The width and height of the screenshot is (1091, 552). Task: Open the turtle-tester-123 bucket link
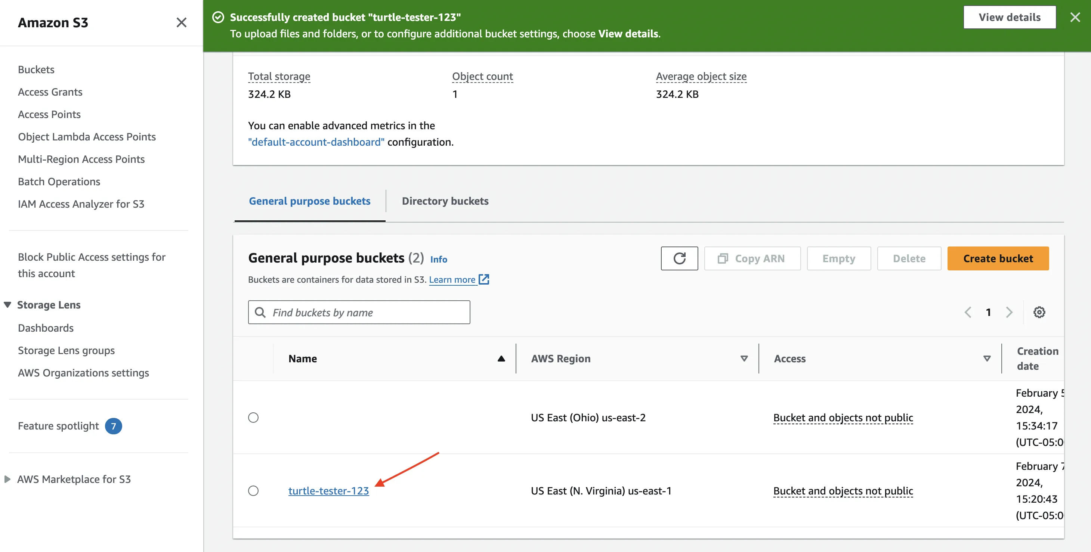[328, 491]
